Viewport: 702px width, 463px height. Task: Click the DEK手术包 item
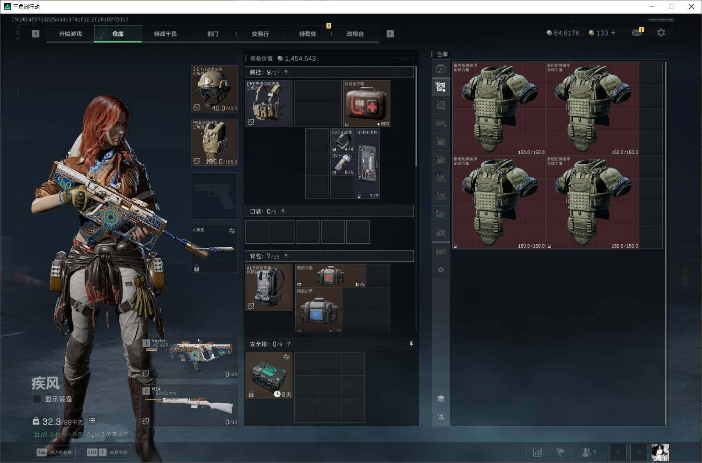(367, 164)
